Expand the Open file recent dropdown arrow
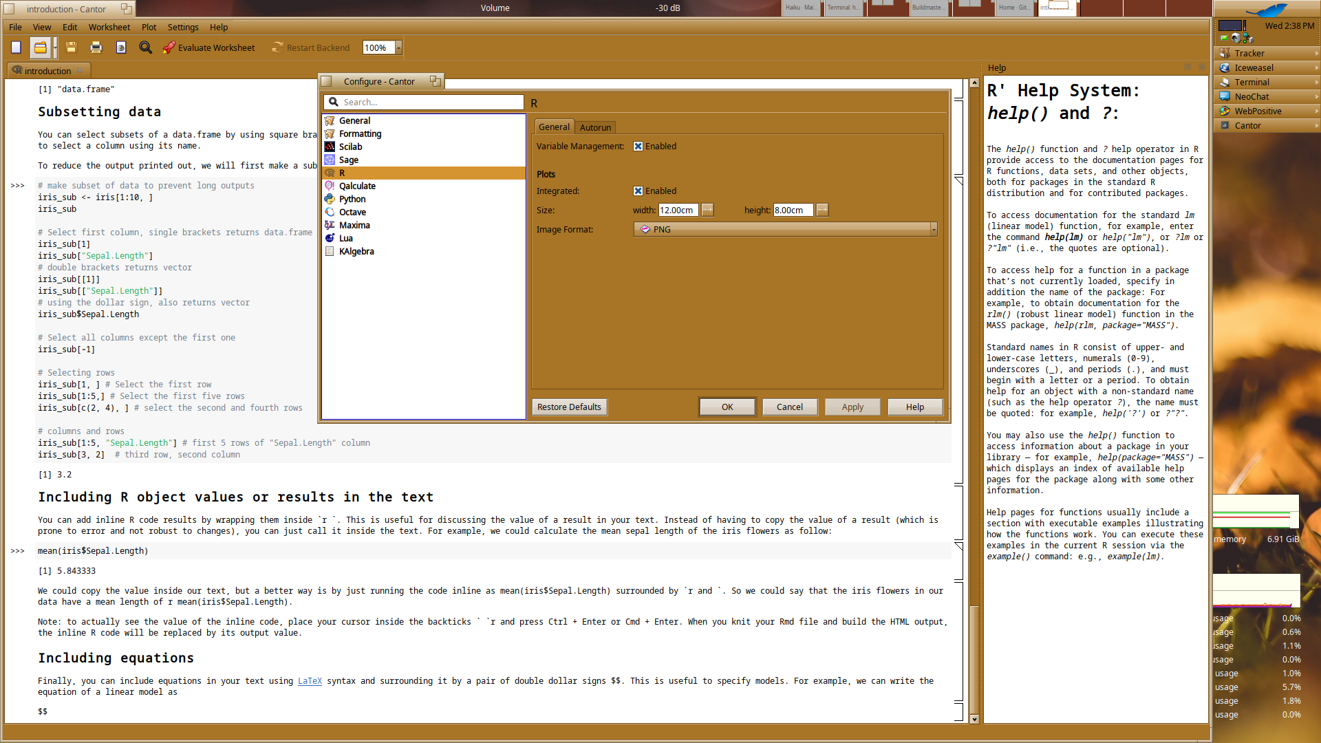Screen dimensions: 1321x743 coord(55,47)
